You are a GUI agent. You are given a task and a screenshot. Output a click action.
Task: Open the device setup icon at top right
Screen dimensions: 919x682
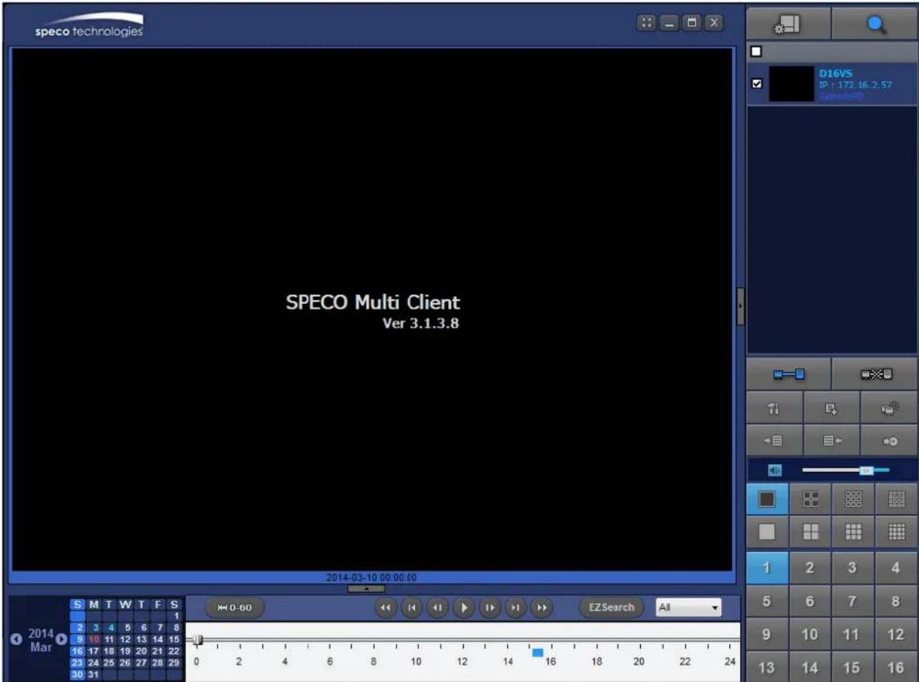coord(788,24)
